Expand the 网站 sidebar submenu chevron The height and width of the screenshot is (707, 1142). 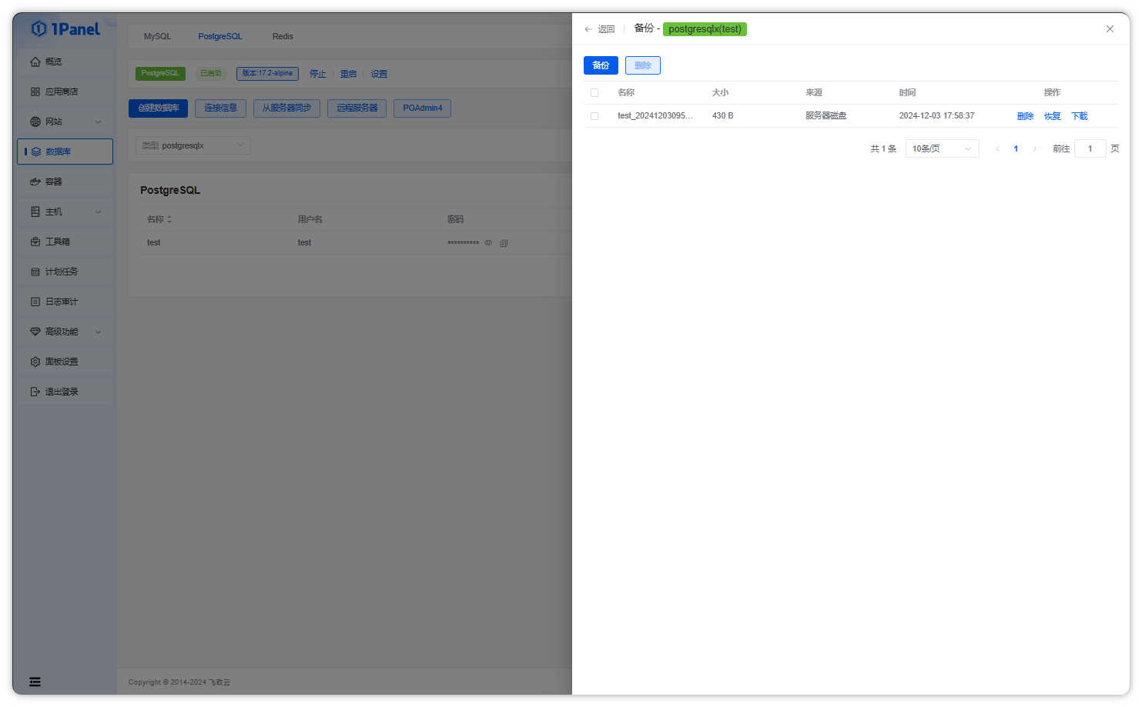pos(99,122)
